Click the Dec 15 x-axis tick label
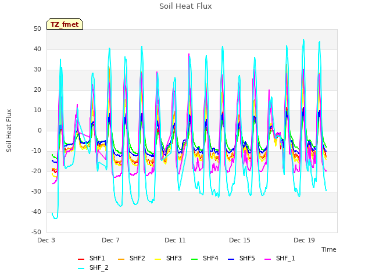Viewport: 372px width, 279px height. click(239, 240)
